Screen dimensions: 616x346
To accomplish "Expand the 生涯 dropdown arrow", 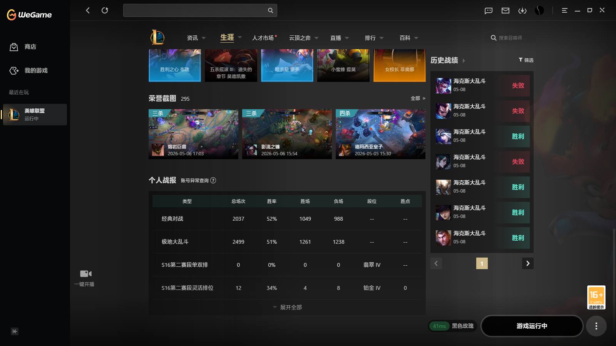I will (240, 37).
